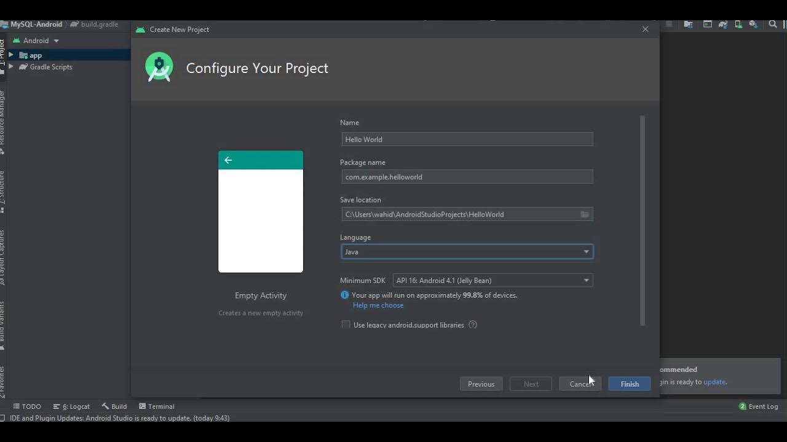This screenshot has width=787, height=442.
Task: Click the Search Everywhere magnifier icon
Action: (x=773, y=25)
